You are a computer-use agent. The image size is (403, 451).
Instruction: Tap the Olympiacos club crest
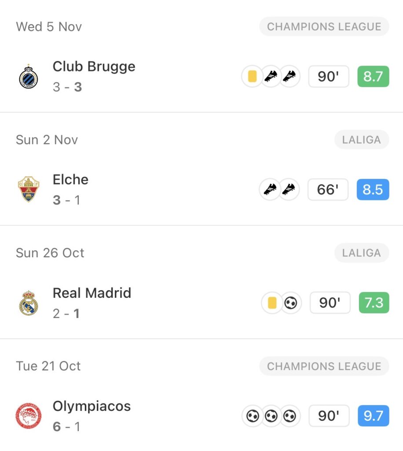coord(29,416)
